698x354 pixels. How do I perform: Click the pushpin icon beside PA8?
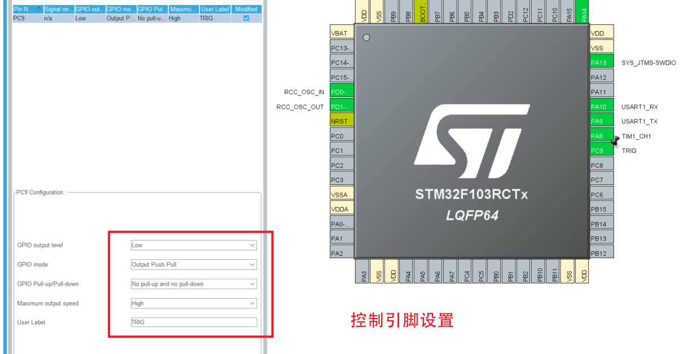[616, 141]
